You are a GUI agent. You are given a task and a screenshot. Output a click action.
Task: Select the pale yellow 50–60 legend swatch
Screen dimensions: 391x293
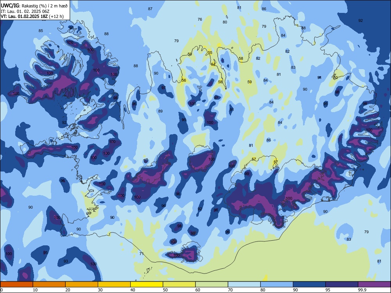179,284
